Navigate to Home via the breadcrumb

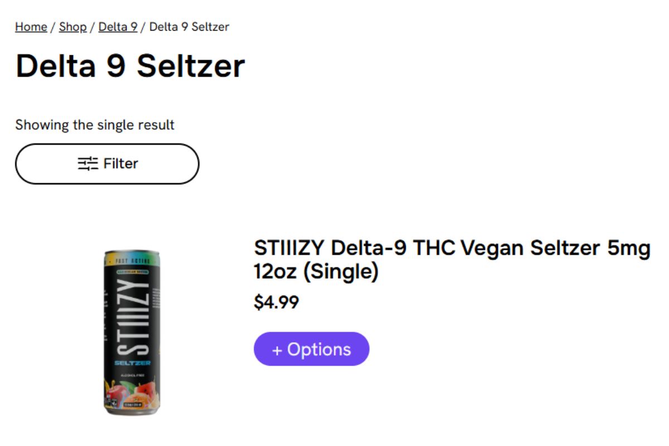tap(31, 27)
